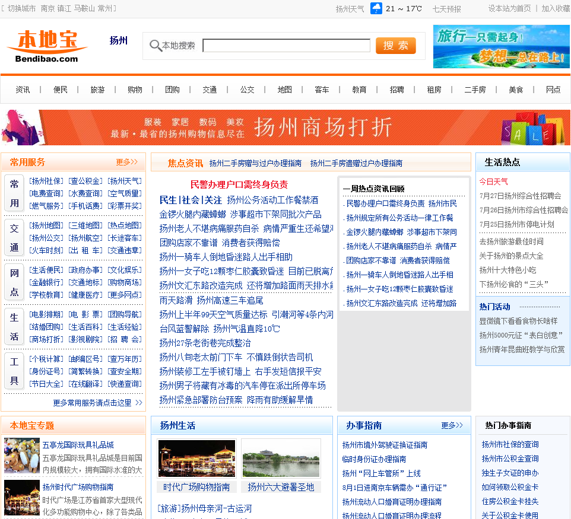Open 扬州市公积金查询 link
The image size is (571, 519).
(510, 458)
